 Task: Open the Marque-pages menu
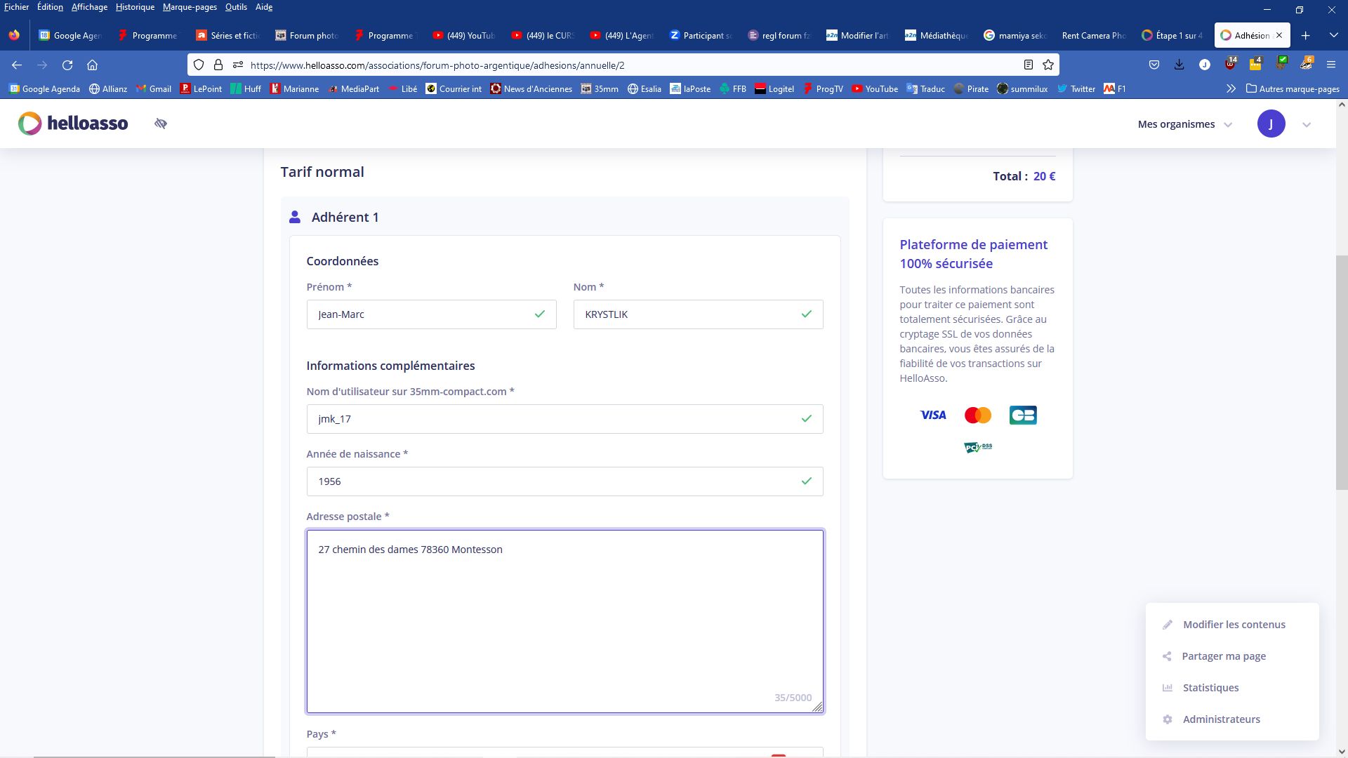[x=190, y=7]
